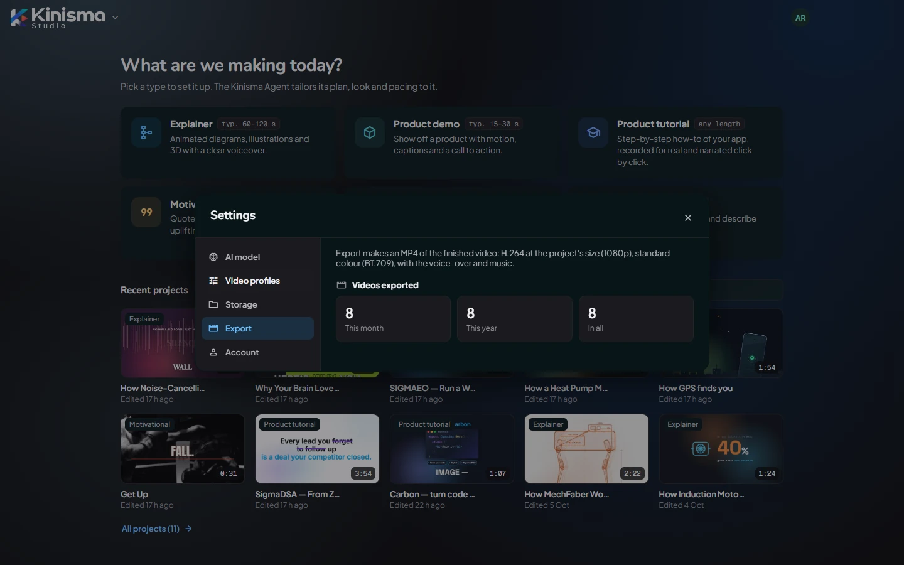The height and width of the screenshot is (565, 904).
Task: Select the Product demo cube icon
Action: coord(370,132)
